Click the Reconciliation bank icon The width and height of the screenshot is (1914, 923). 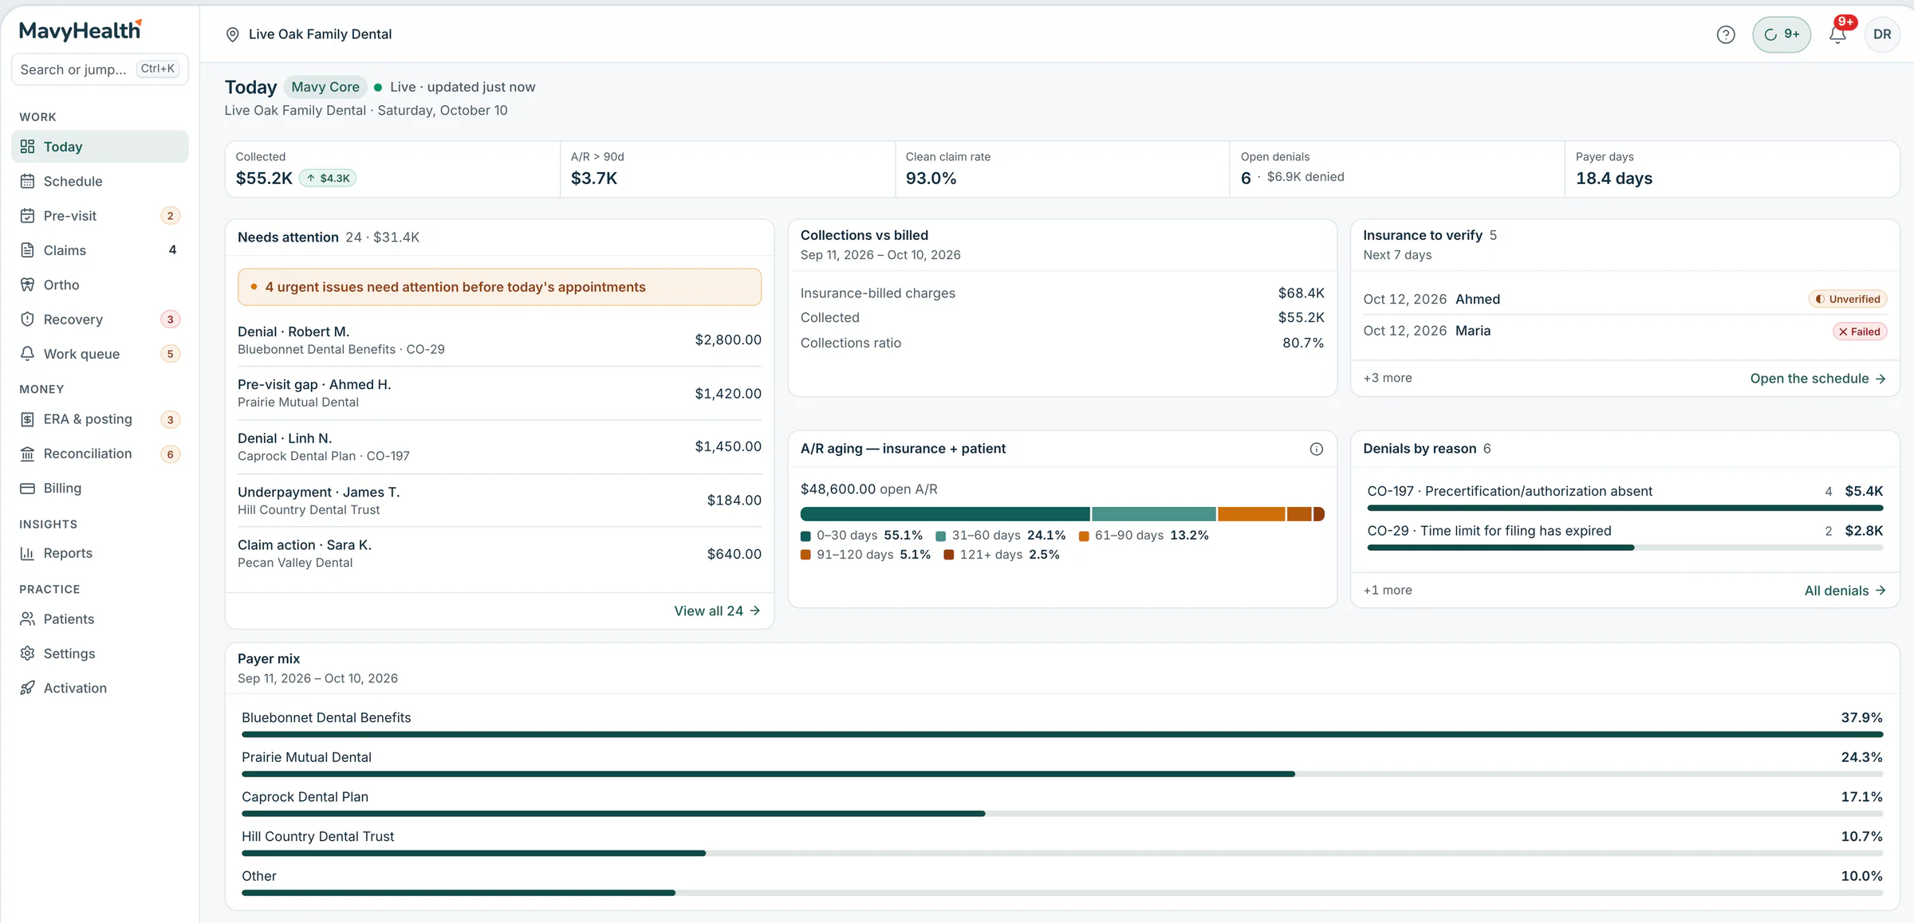[27, 454]
